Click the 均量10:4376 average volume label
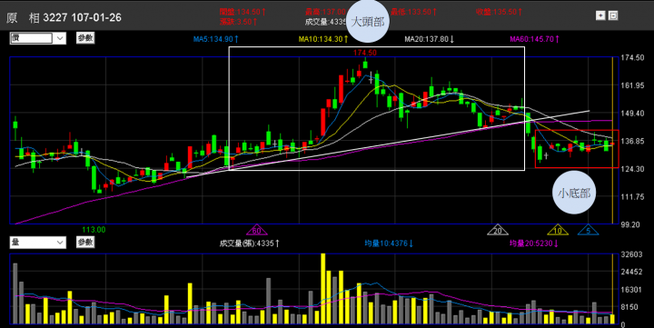Screen dimensions: 654x328 tap(389, 243)
